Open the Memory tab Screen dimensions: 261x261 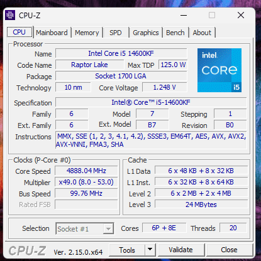pyautogui.click(x=87, y=33)
